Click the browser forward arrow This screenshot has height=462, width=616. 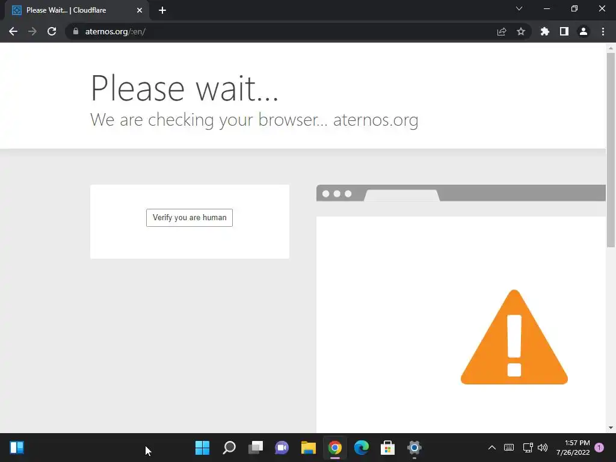32,31
